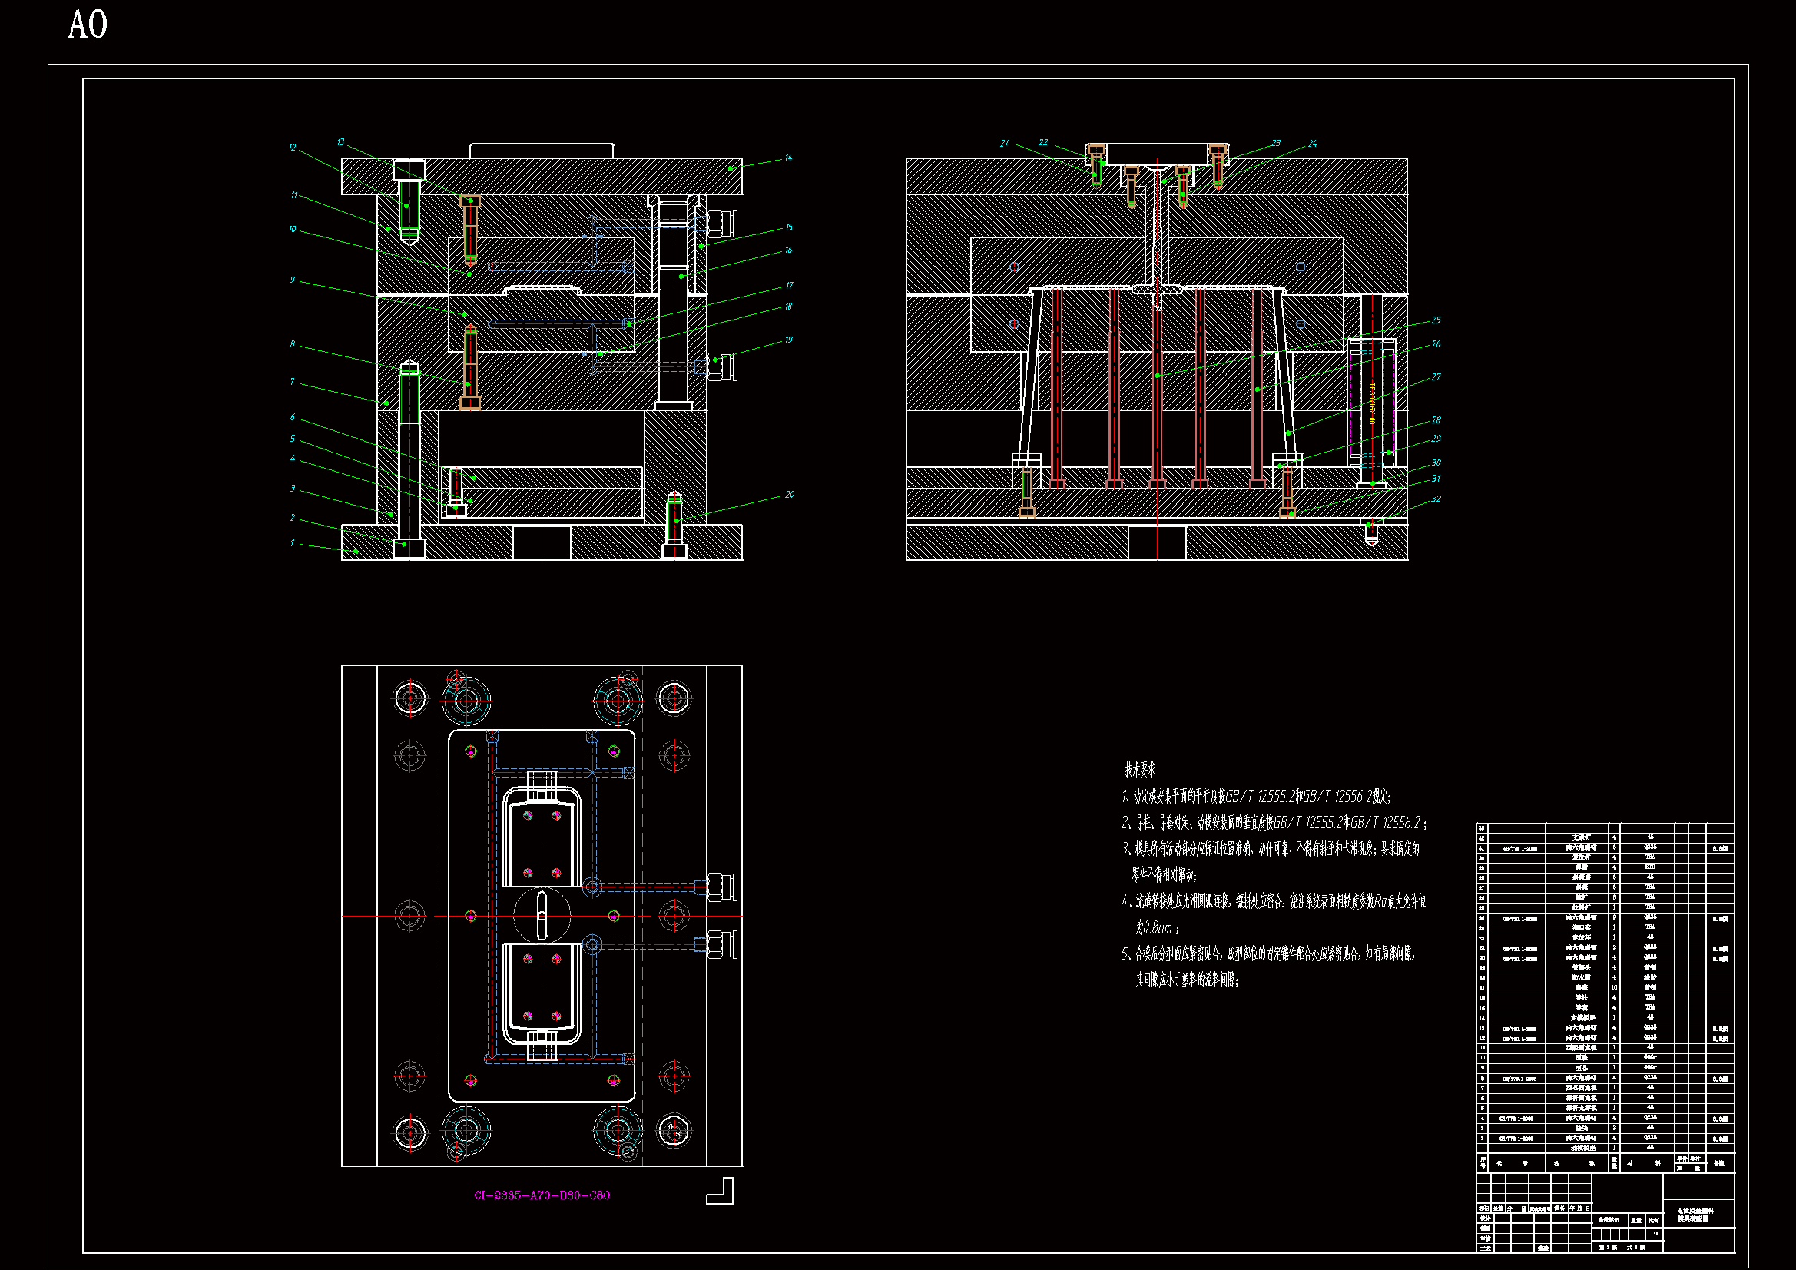1796x1270 pixels.
Task: Click balloon number 1 at bottom left
Action: tap(292, 543)
